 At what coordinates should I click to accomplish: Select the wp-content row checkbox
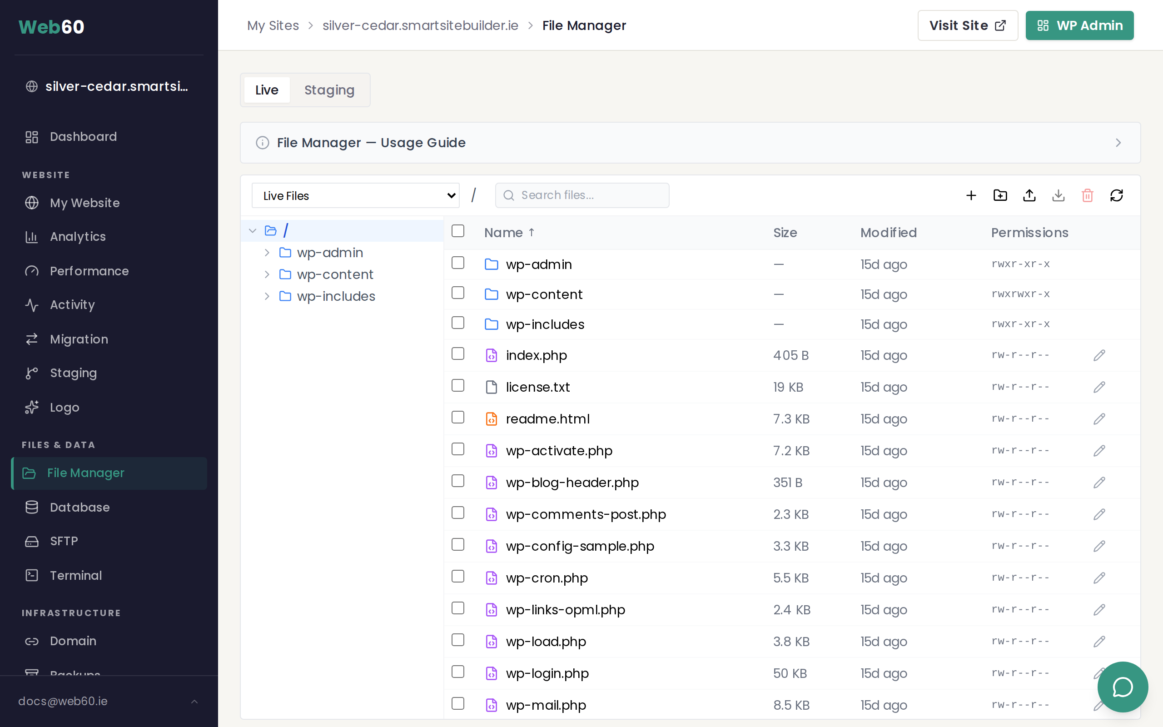[458, 293]
